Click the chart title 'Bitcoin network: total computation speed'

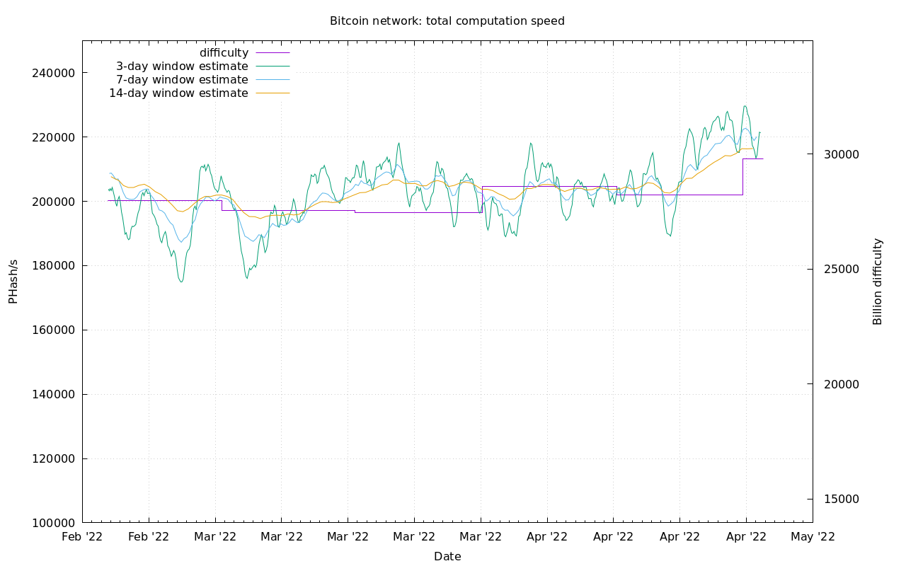[x=447, y=21]
